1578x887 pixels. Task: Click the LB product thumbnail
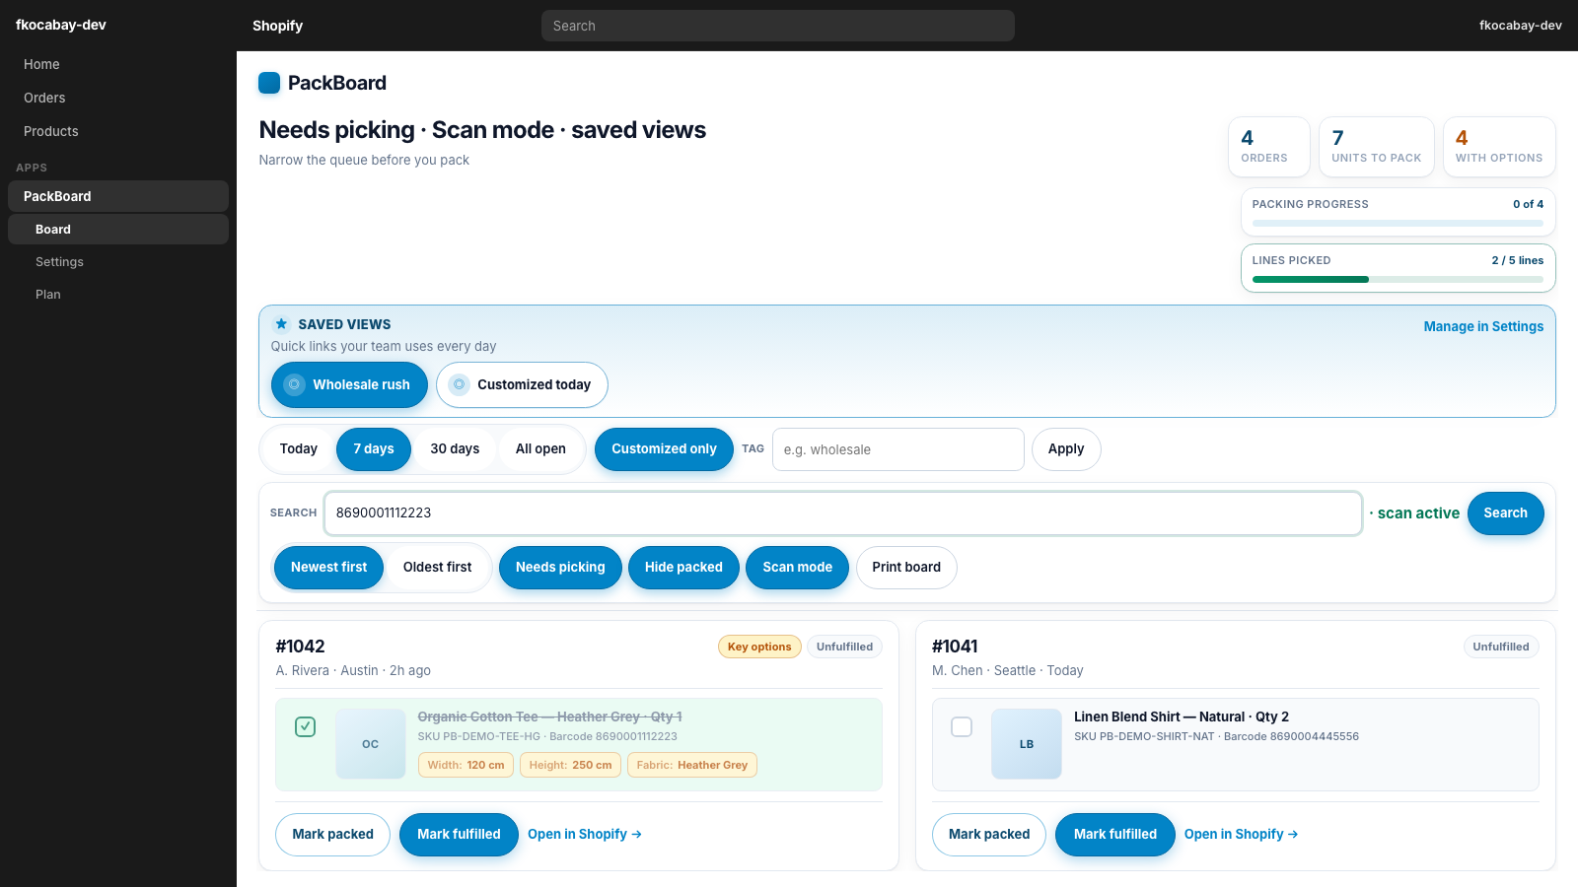tap(1027, 744)
